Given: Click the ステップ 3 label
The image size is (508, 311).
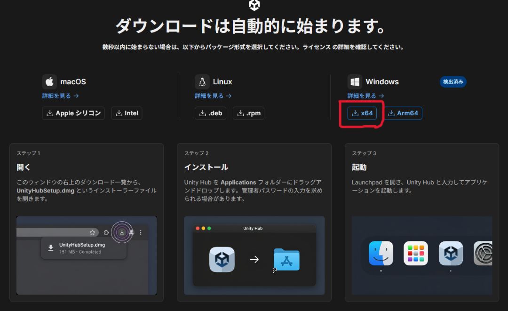Looking at the screenshot, I should pos(364,153).
